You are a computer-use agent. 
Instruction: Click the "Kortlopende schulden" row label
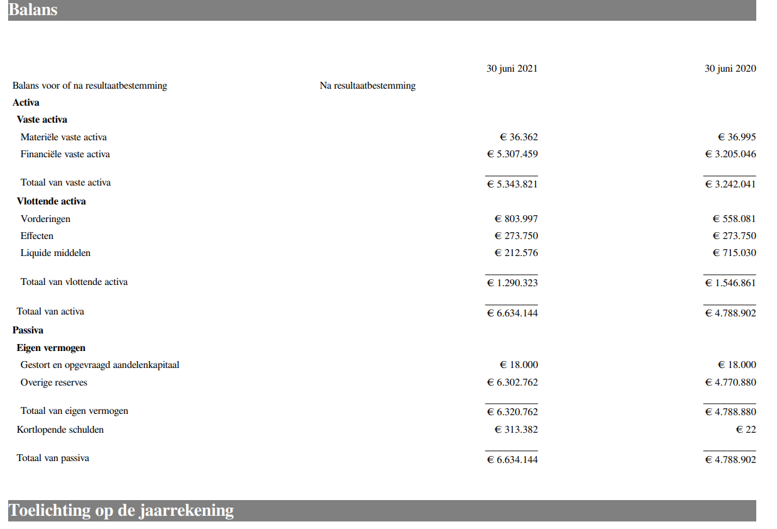[x=60, y=430]
